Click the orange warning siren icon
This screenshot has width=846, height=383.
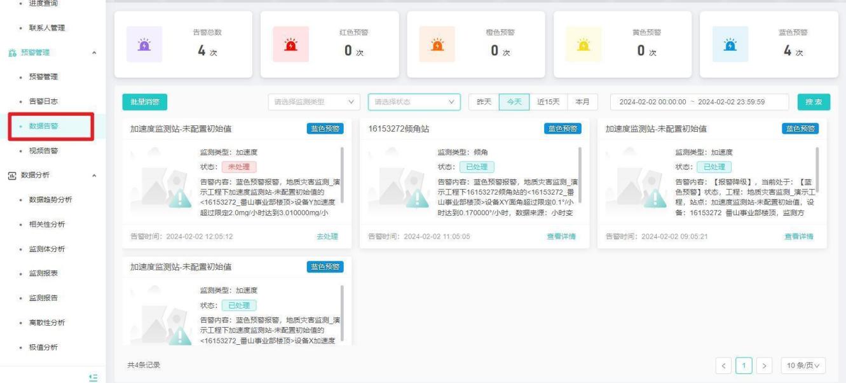[x=437, y=45]
